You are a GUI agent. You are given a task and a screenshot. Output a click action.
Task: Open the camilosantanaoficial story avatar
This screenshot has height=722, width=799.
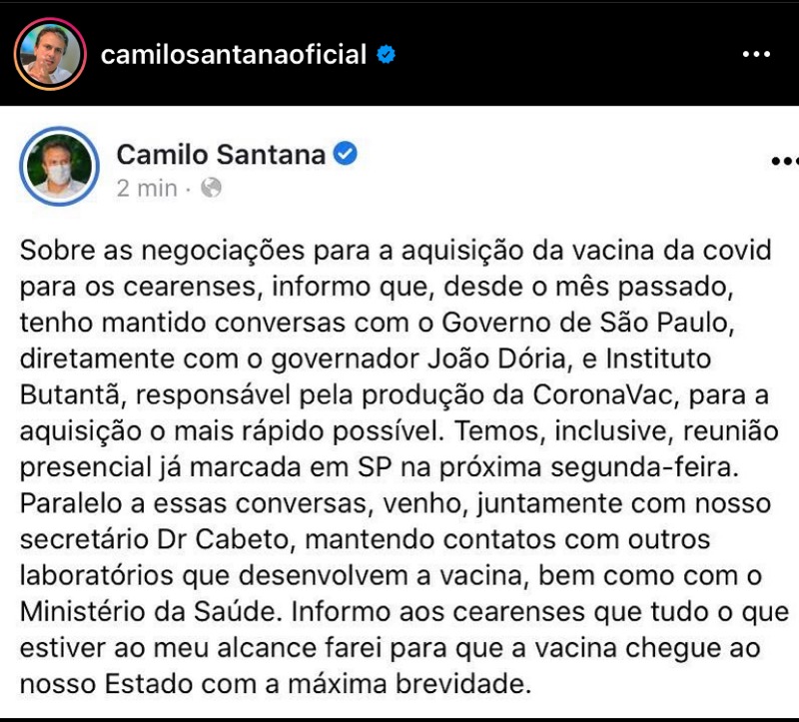coord(50,54)
